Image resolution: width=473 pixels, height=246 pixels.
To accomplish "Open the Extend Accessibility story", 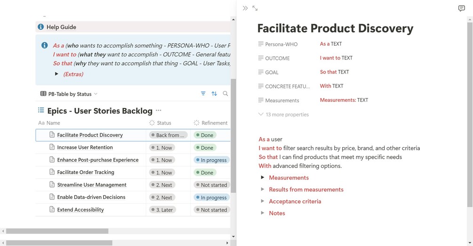I will click(x=80, y=210).
